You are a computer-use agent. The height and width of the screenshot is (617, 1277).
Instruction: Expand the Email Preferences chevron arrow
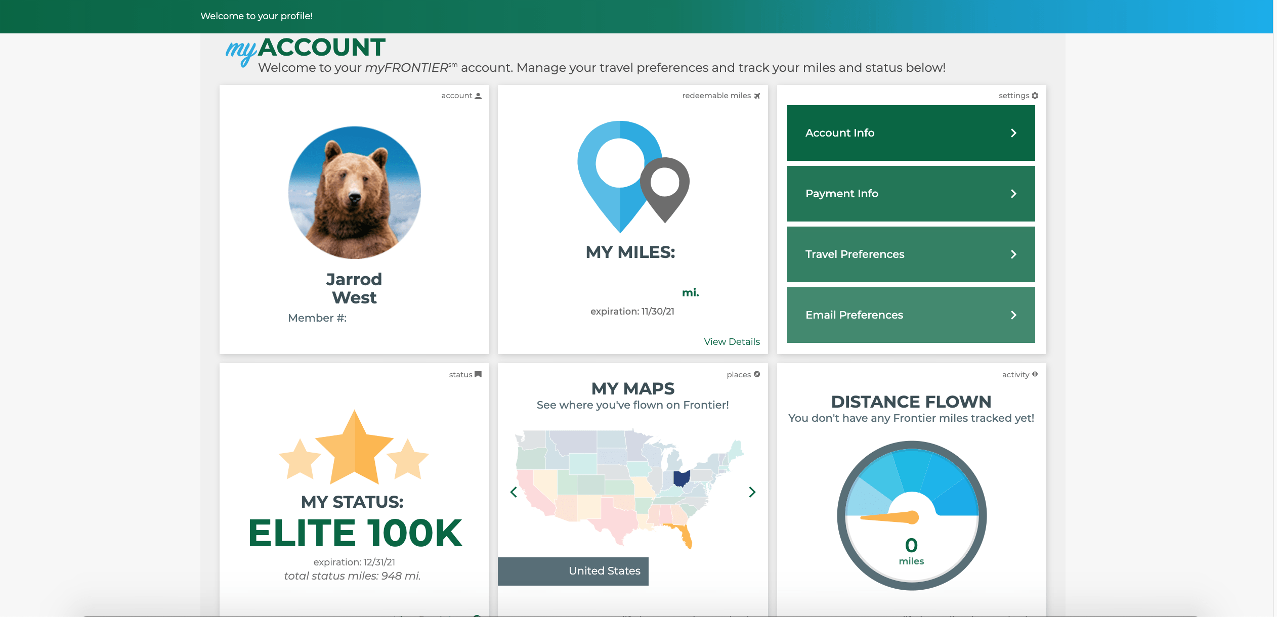pyautogui.click(x=1013, y=315)
